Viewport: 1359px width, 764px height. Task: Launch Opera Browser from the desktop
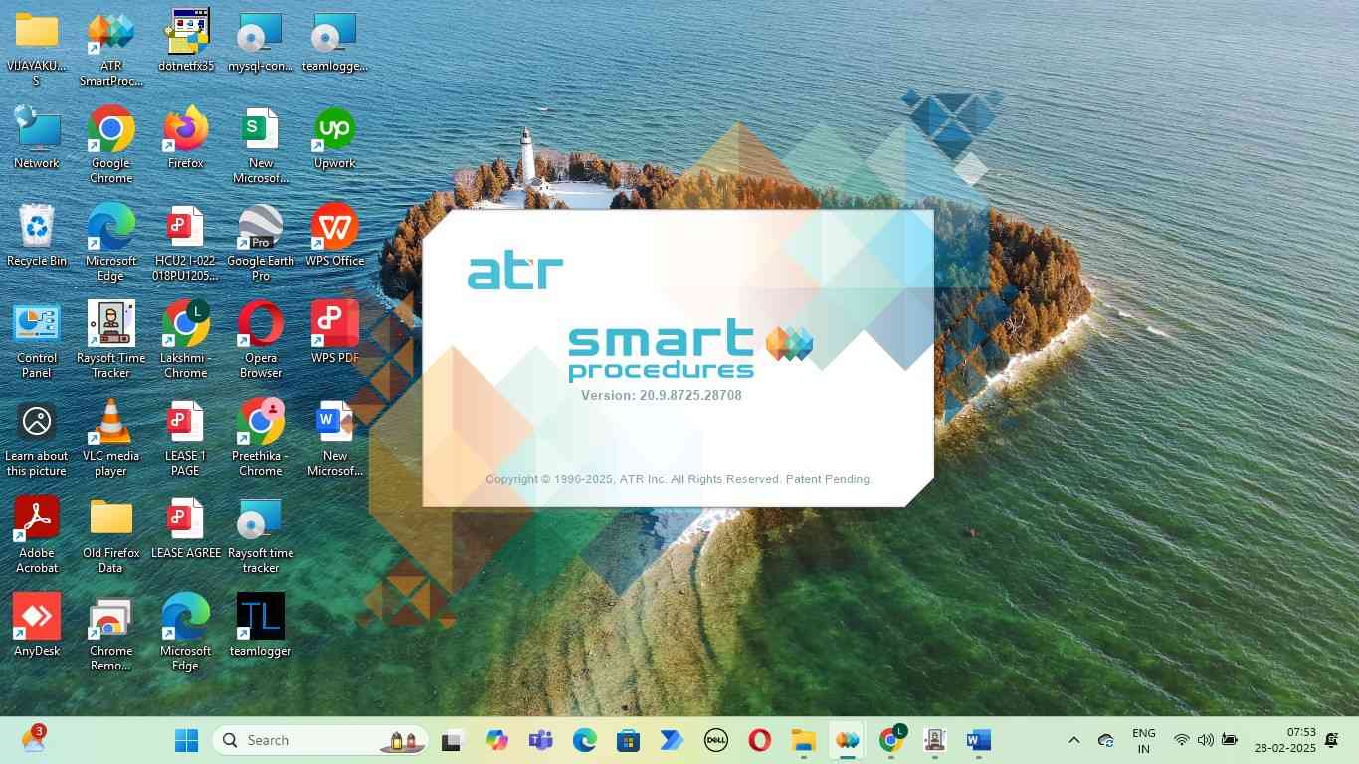coord(261,340)
